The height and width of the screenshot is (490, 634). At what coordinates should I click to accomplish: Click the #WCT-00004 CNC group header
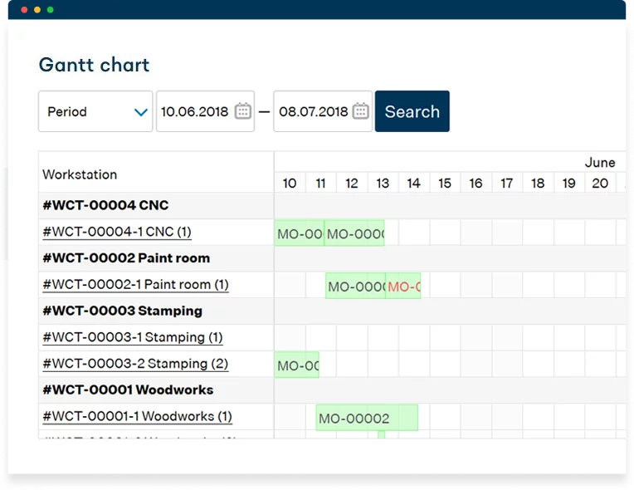(x=105, y=205)
